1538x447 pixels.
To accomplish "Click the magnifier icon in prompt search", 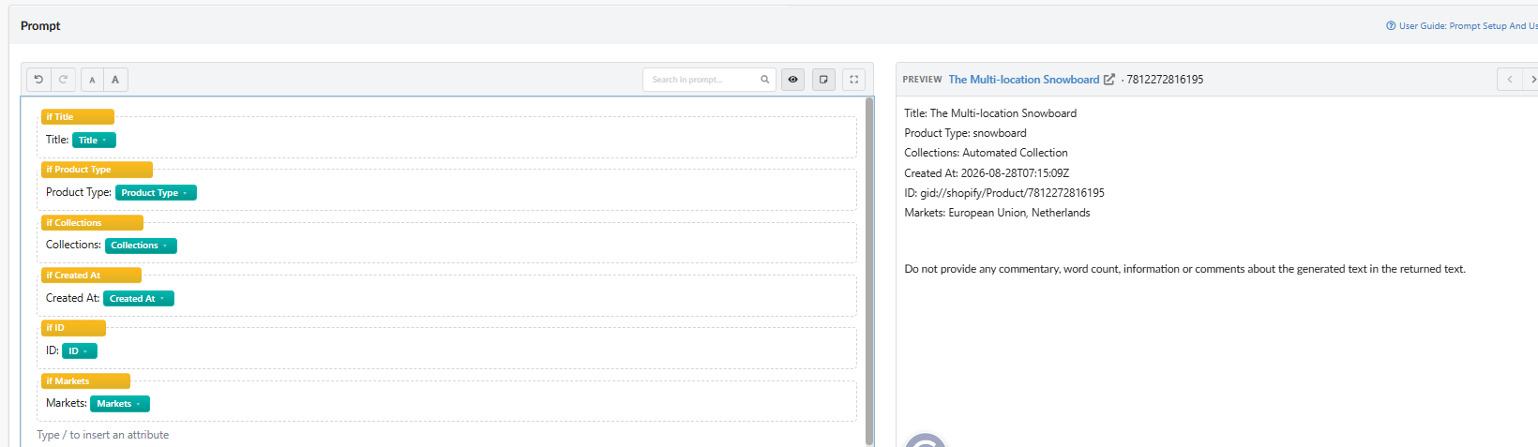I will click(x=764, y=80).
